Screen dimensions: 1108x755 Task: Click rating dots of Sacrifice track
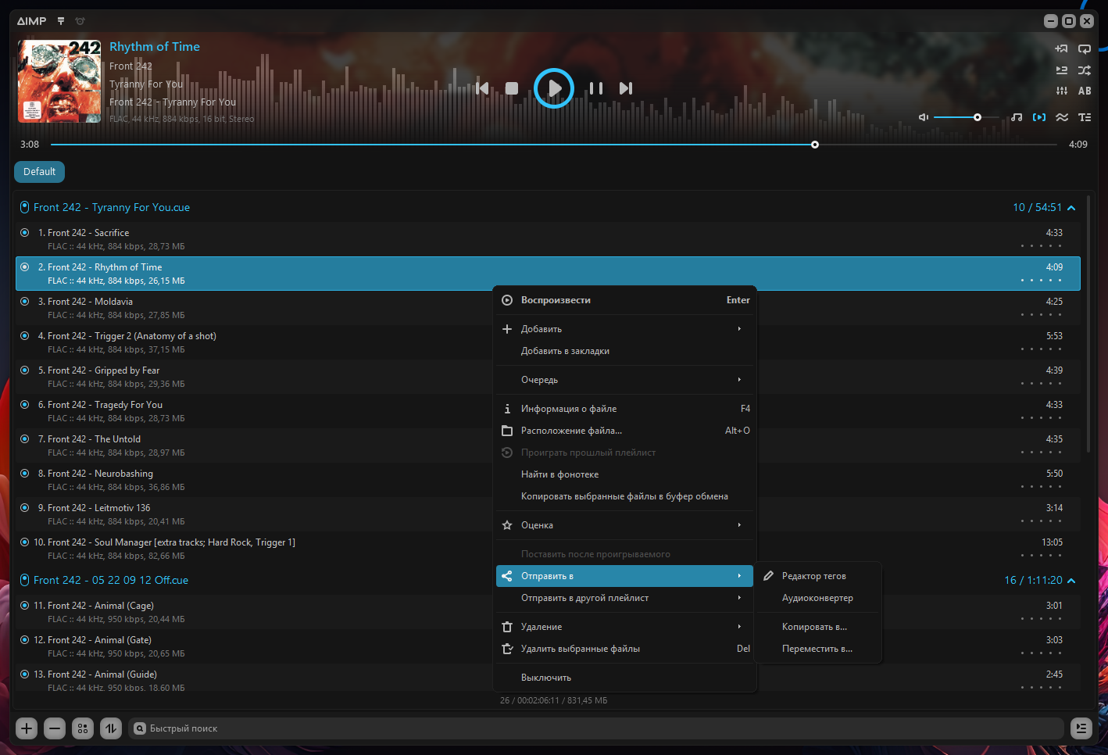click(x=1041, y=246)
